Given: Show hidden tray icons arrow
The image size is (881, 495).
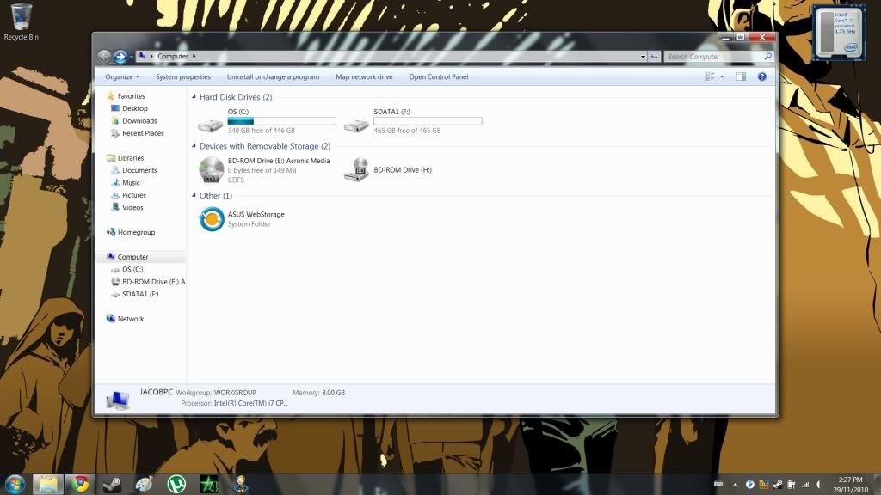Looking at the screenshot, I should click(735, 485).
